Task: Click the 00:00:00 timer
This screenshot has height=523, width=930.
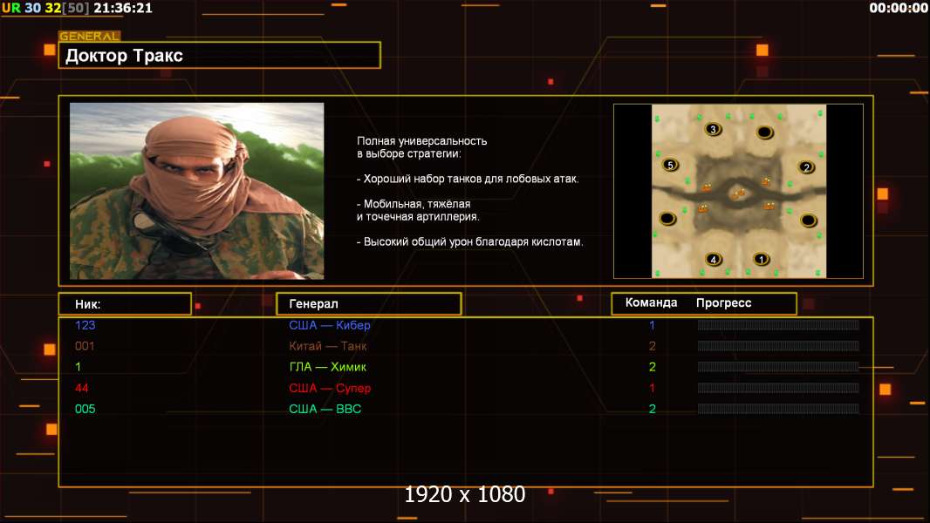Action: point(898,8)
